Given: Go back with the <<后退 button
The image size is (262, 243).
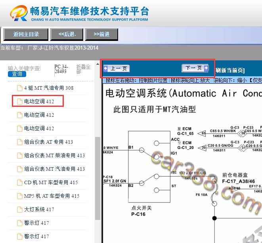Looking at the screenshot, I should coord(67,35).
